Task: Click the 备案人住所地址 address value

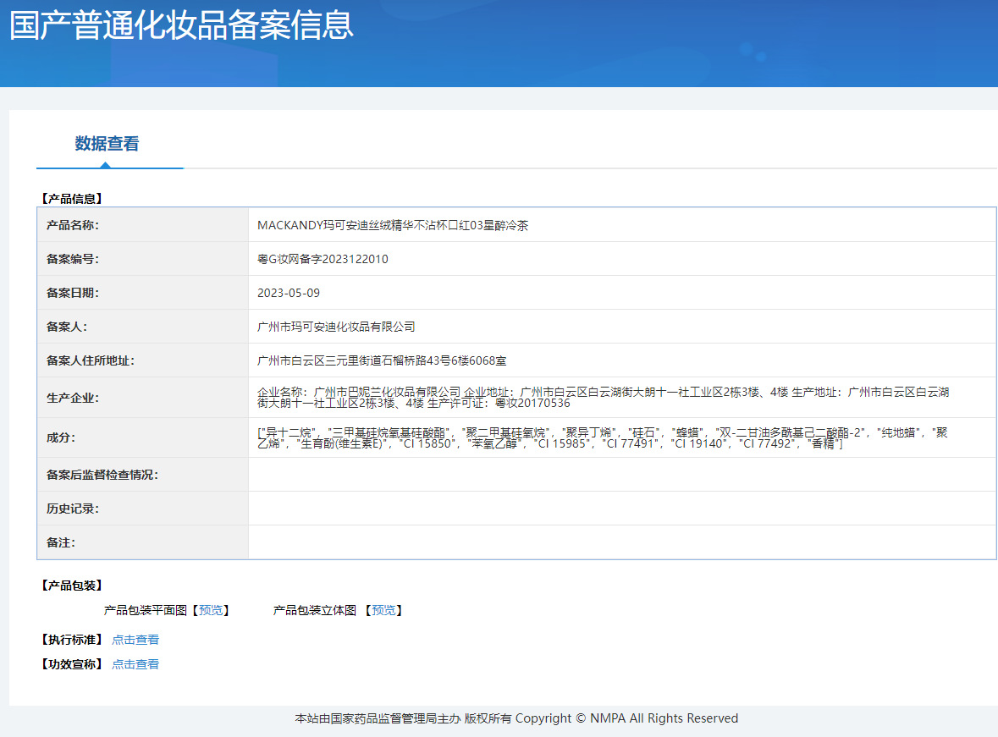Action: click(382, 360)
